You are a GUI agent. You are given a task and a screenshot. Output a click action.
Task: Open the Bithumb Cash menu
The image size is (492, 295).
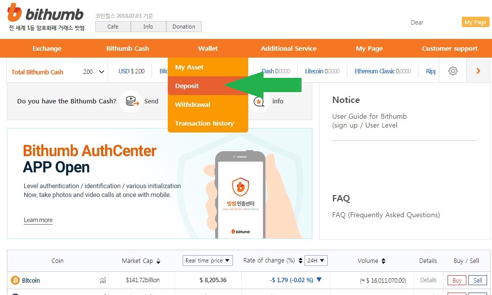click(127, 49)
